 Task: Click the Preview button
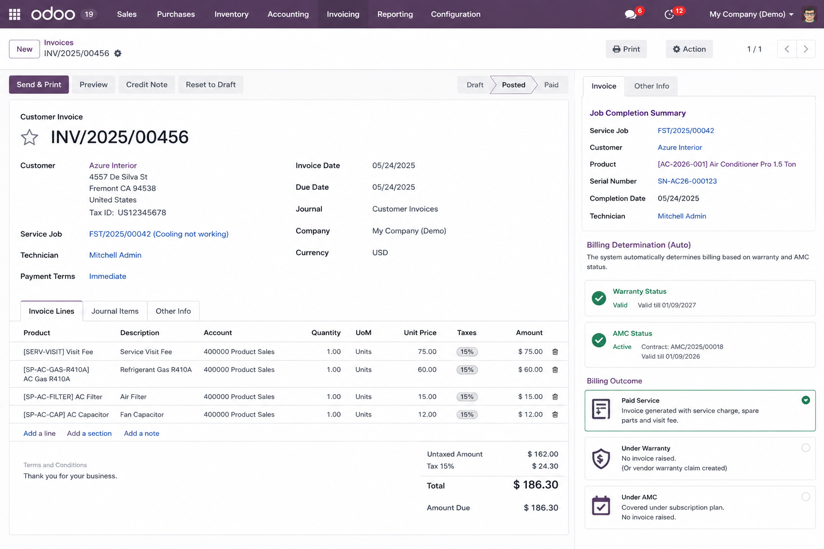click(93, 85)
